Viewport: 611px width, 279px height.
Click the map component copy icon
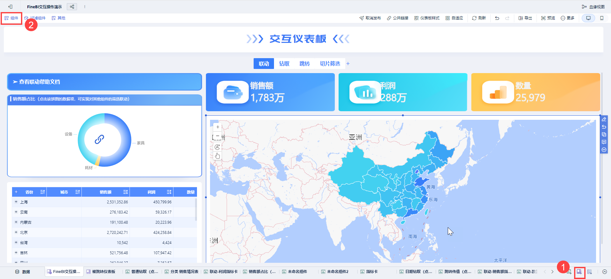point(604,134)
